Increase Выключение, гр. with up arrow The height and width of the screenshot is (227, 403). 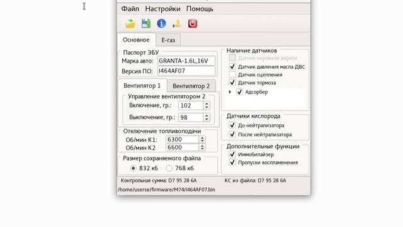click(x=207, y=115)
